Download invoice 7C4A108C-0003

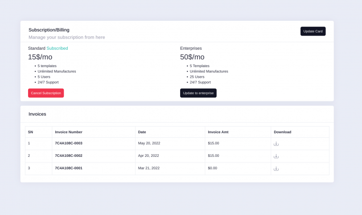[276, 143]
